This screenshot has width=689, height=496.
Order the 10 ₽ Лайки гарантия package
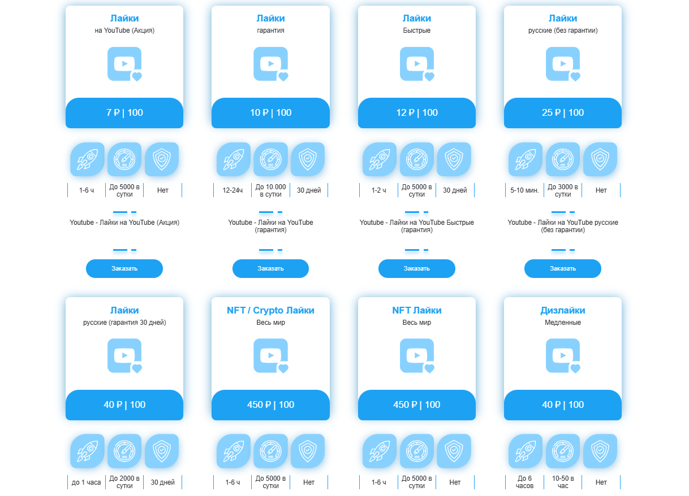point(270,268)
